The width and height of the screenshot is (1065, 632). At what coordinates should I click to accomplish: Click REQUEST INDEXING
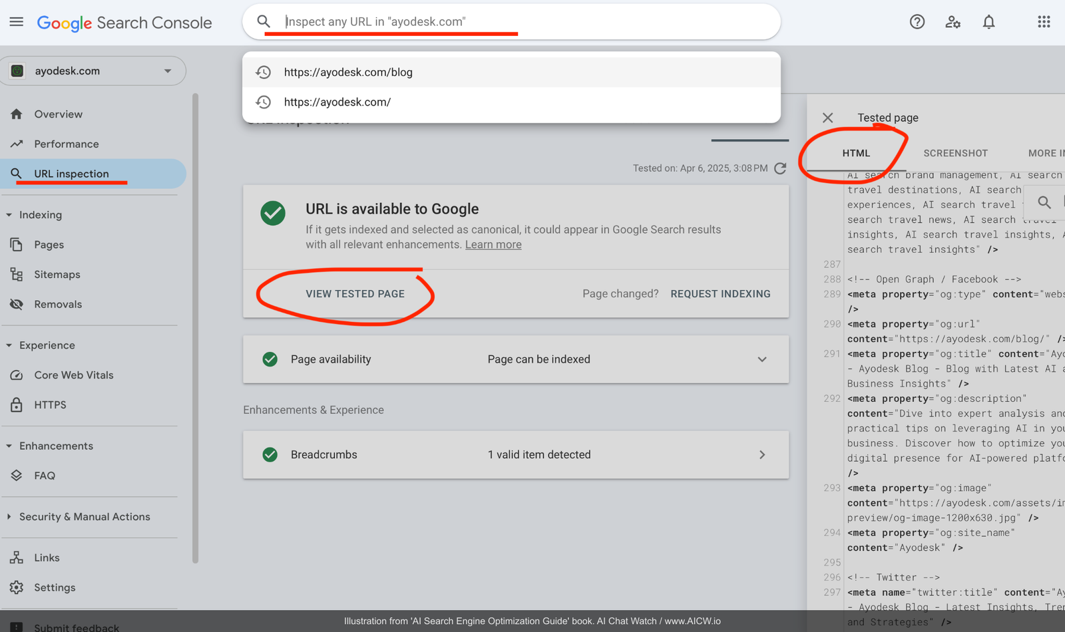pyautogui.click(x=720, y=294)
